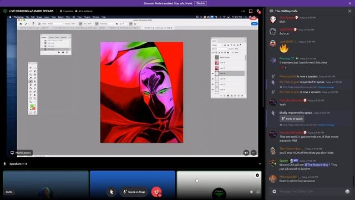This screenshot has width=355, height=200.
Task: Open the Normal blend mode dropdown
Action: tap(219, 49)
